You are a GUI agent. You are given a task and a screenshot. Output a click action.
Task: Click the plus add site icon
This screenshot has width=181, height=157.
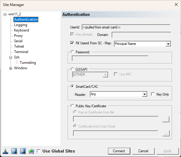[23, 151]
